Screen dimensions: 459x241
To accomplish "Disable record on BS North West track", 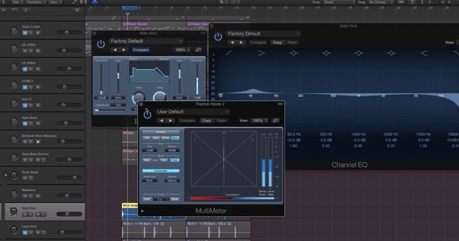I will [x=38, y=142].
